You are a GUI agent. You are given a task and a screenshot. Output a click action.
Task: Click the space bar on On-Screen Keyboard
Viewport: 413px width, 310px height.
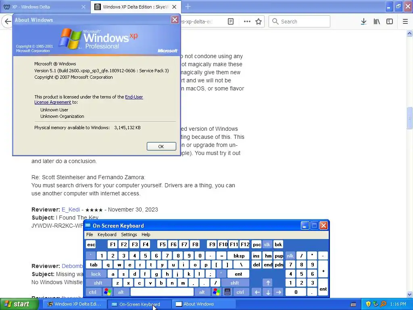coord(162,292)
